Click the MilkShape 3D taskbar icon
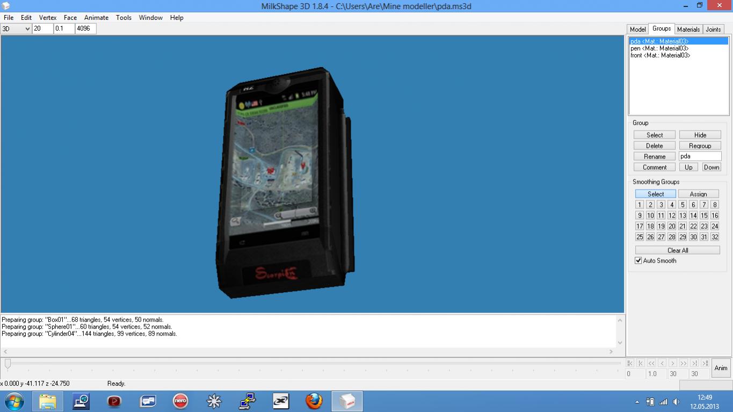The image size is (733, 412). click(347, 401)
